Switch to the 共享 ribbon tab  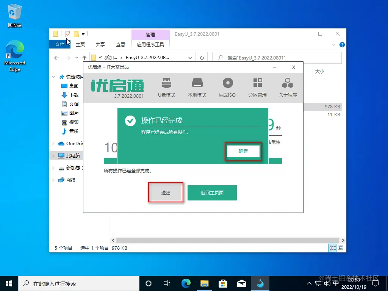[x=100, y=45]
